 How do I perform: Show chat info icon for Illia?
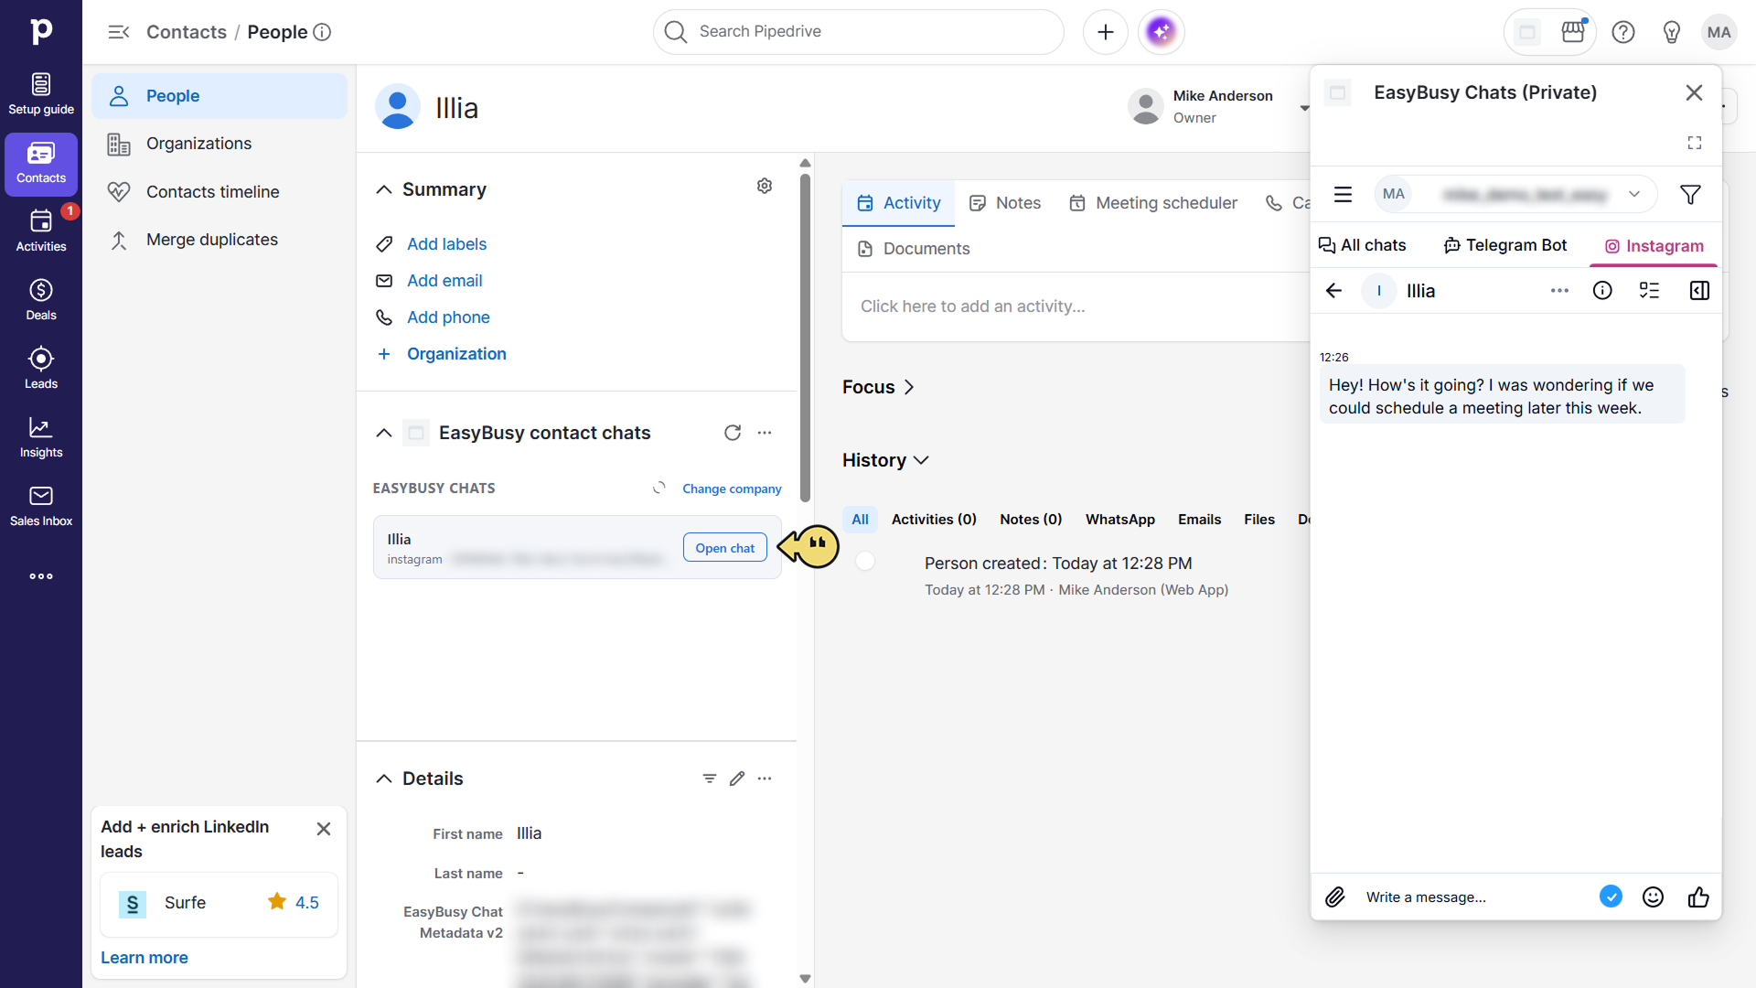pyautogui.click(x=1602, y=291)
